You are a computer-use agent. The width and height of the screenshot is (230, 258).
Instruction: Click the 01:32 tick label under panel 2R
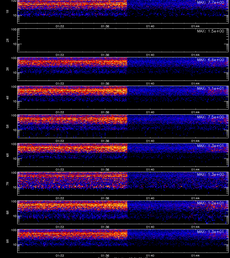[60, 55]
